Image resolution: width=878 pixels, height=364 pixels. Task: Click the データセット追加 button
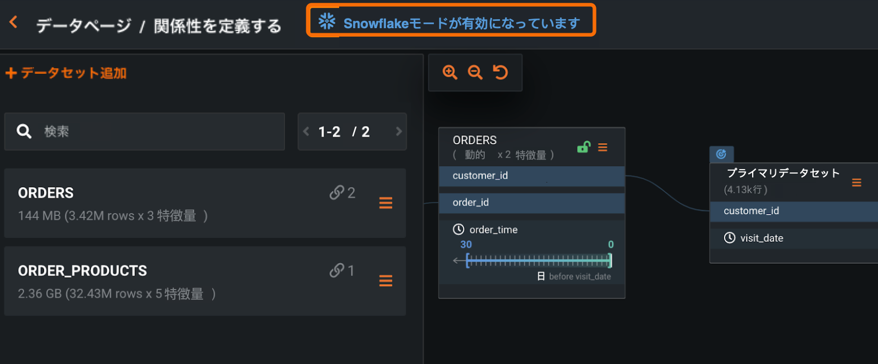(66, 73)
